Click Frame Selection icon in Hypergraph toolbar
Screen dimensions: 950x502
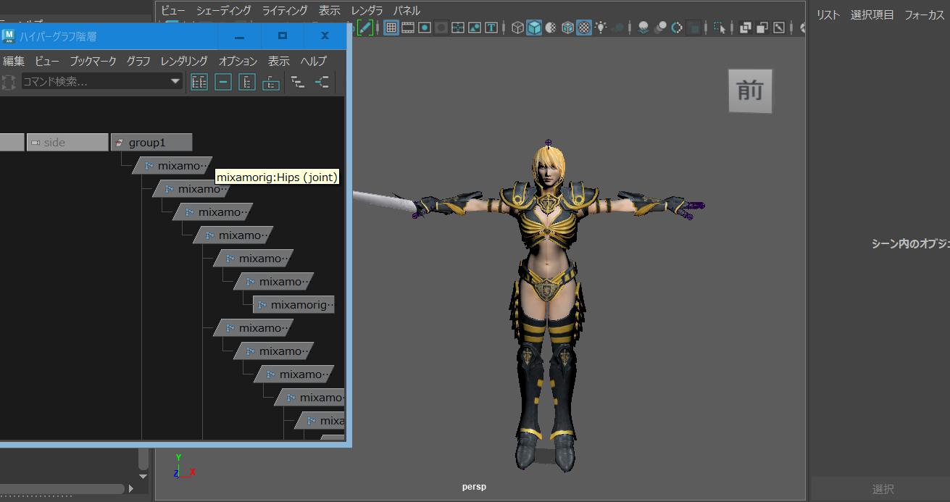click(x=223, y=82)
